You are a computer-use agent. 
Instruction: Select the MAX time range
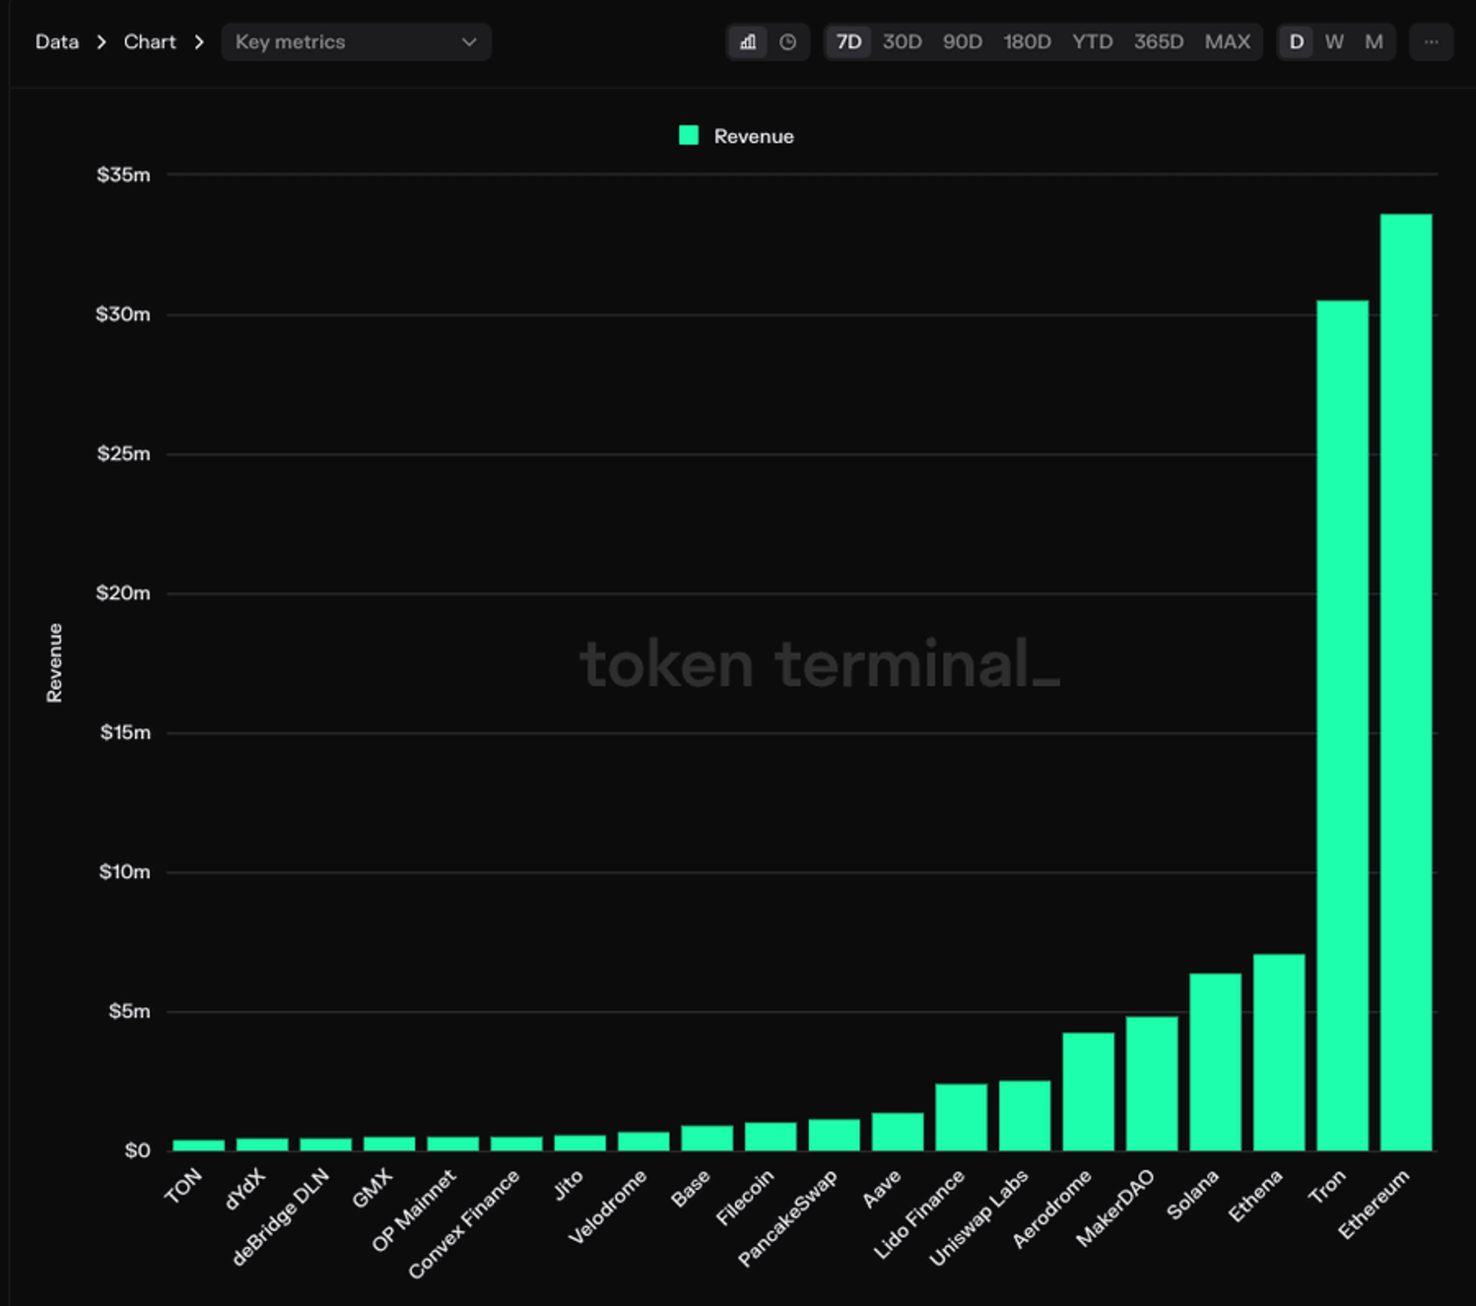click(x=1227, y=42)
